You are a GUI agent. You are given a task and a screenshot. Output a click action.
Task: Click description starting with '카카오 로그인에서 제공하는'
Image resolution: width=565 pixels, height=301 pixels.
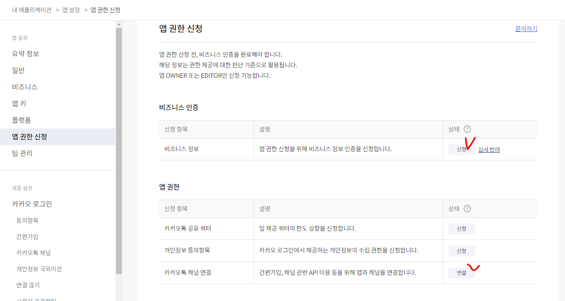[x=339, y=251]
